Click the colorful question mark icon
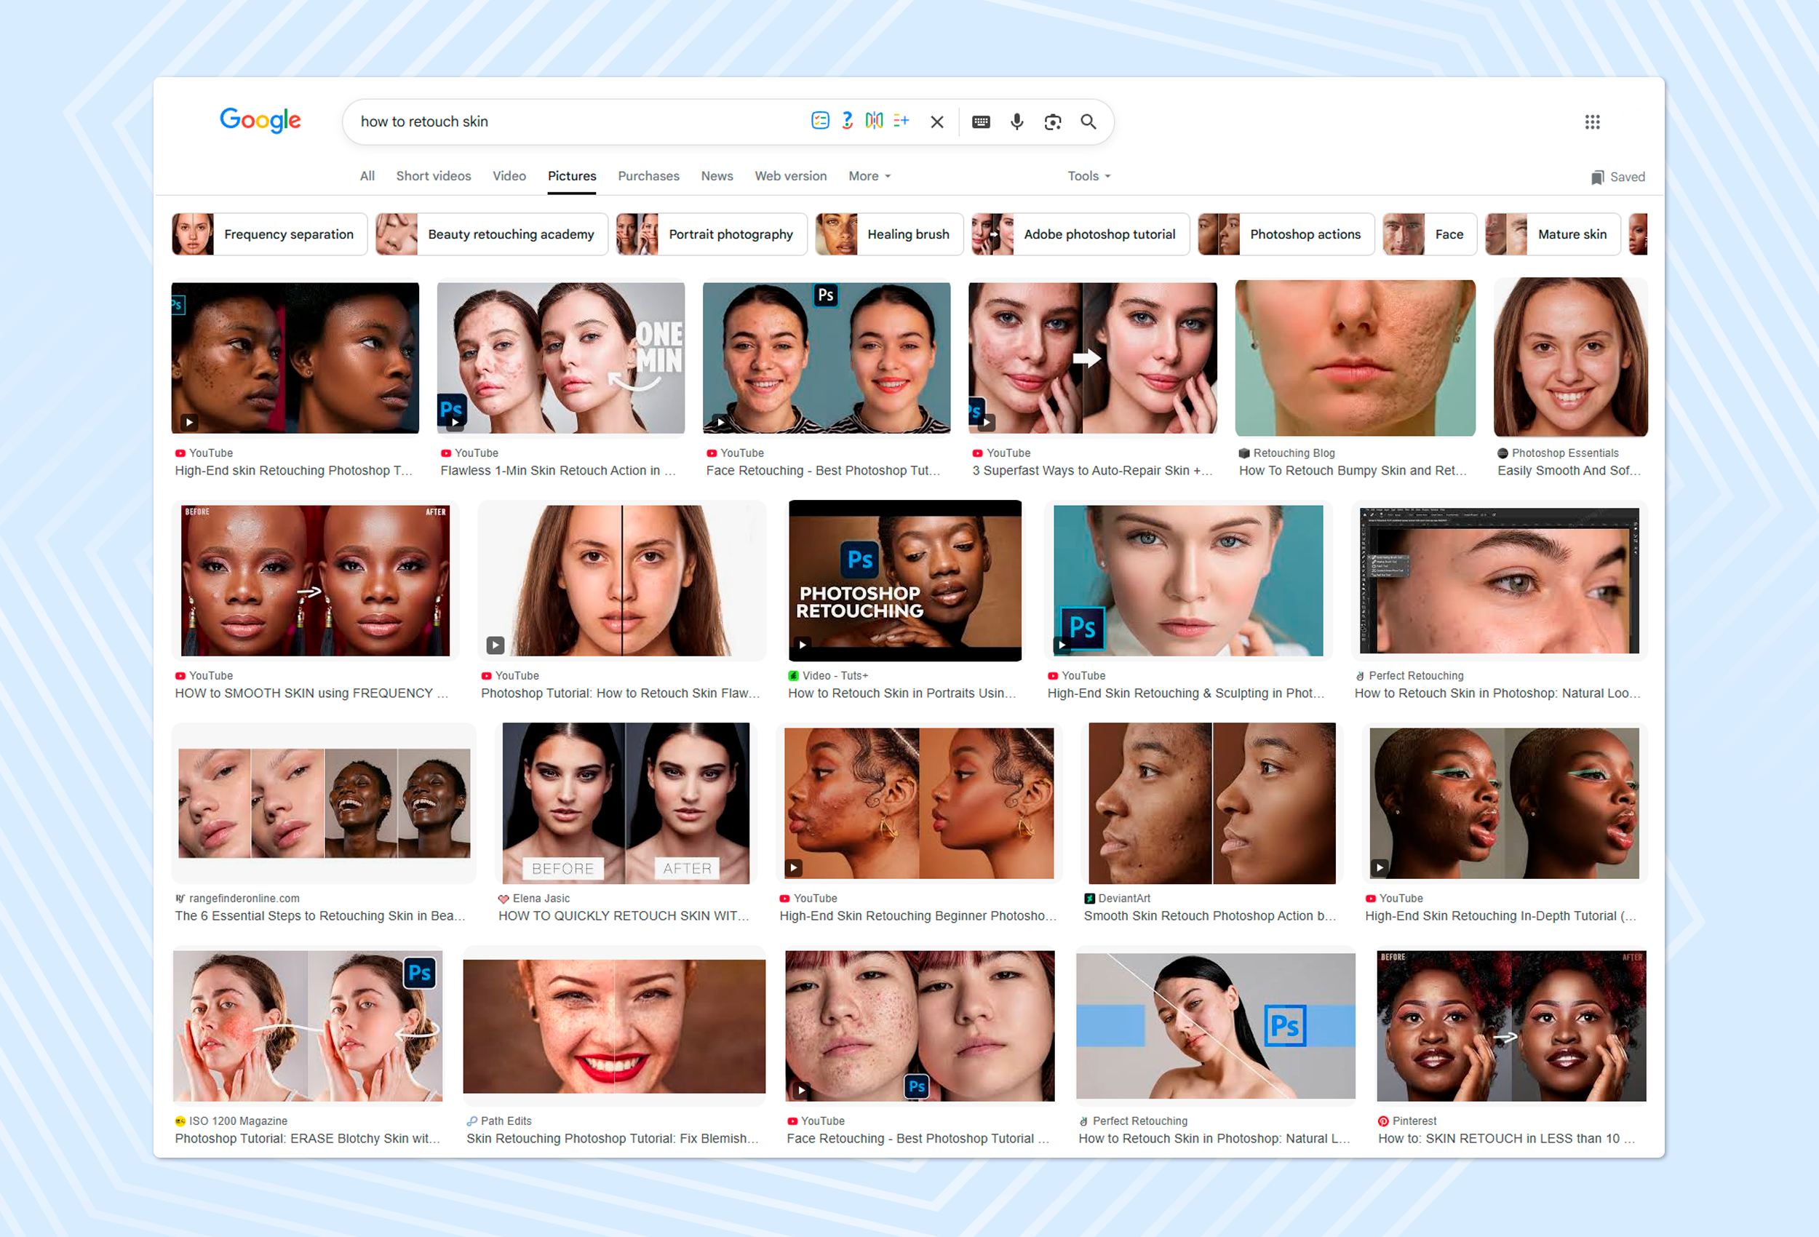 [x=847, y=121]
